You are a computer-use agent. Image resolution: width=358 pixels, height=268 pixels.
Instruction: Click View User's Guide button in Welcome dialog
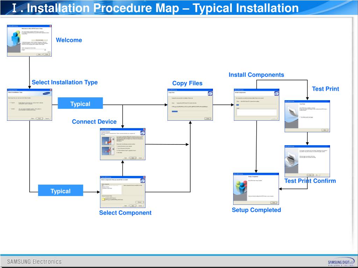pyautogui.click(x=40, y=40)
